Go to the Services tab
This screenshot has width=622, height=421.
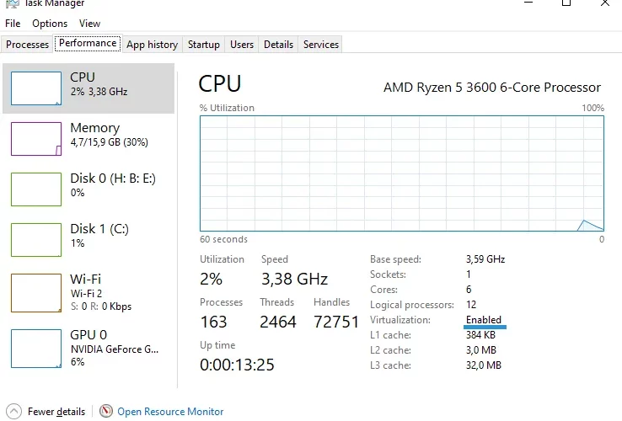(x=321, y=45)
